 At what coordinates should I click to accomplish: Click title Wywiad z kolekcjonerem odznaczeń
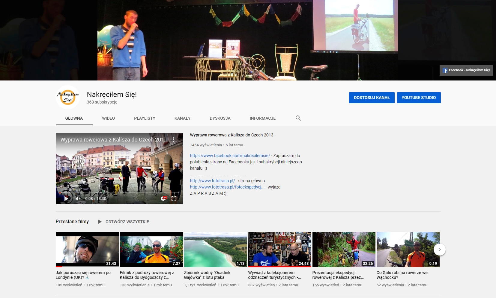275,275
